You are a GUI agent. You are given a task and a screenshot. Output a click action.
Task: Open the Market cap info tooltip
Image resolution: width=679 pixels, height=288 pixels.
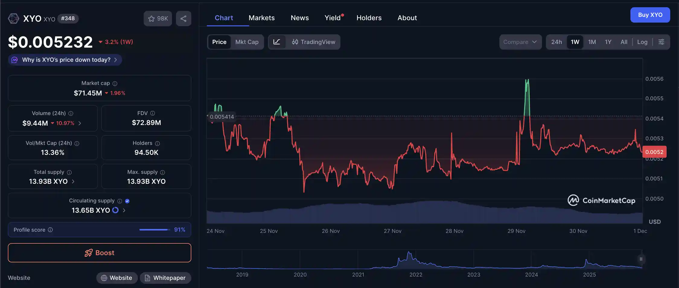[115, 83]
